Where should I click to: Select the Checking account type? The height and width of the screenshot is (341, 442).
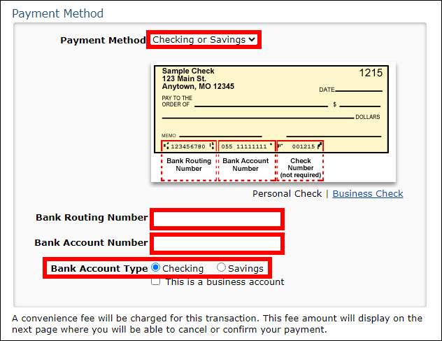pyautogui.click(x=155, y=267)
